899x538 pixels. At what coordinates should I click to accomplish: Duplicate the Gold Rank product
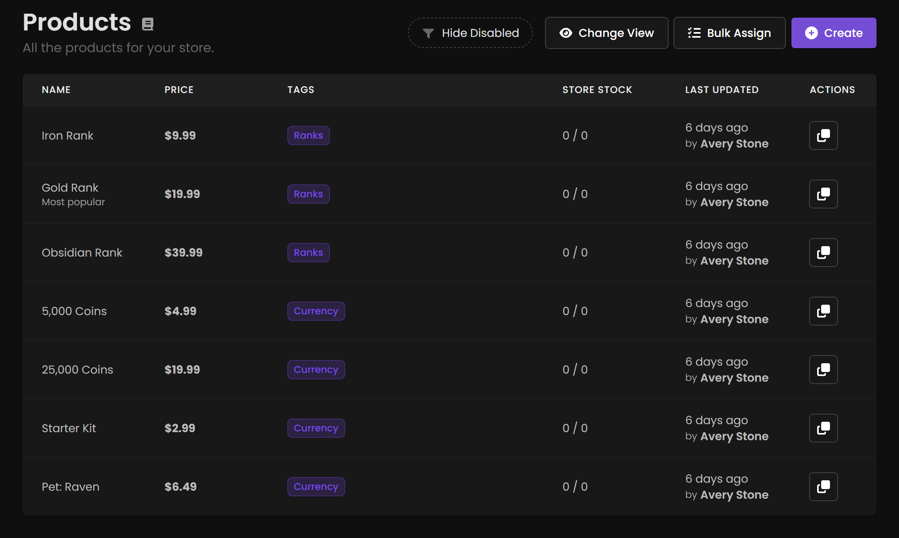(823, 194)
